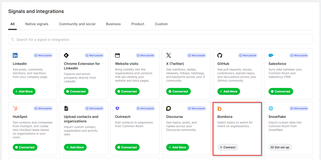Click the Website visits browser icon
The width and height of the screenshot is (321, 160).
[x=117, y=55]
